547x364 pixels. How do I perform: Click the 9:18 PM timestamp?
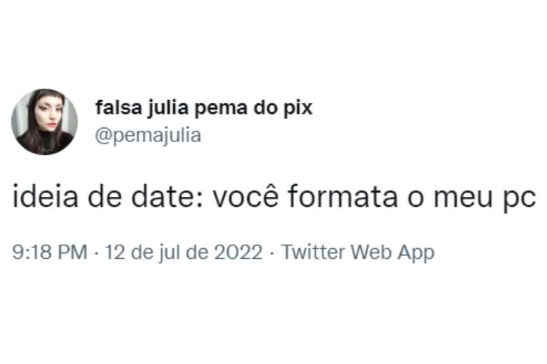tap(50, 252)
